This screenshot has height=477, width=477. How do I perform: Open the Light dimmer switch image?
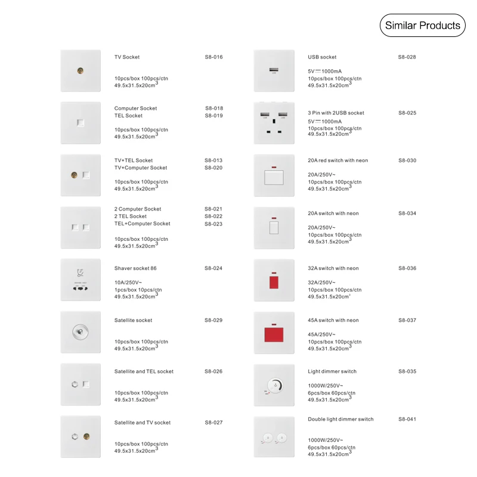pos(274,385)
